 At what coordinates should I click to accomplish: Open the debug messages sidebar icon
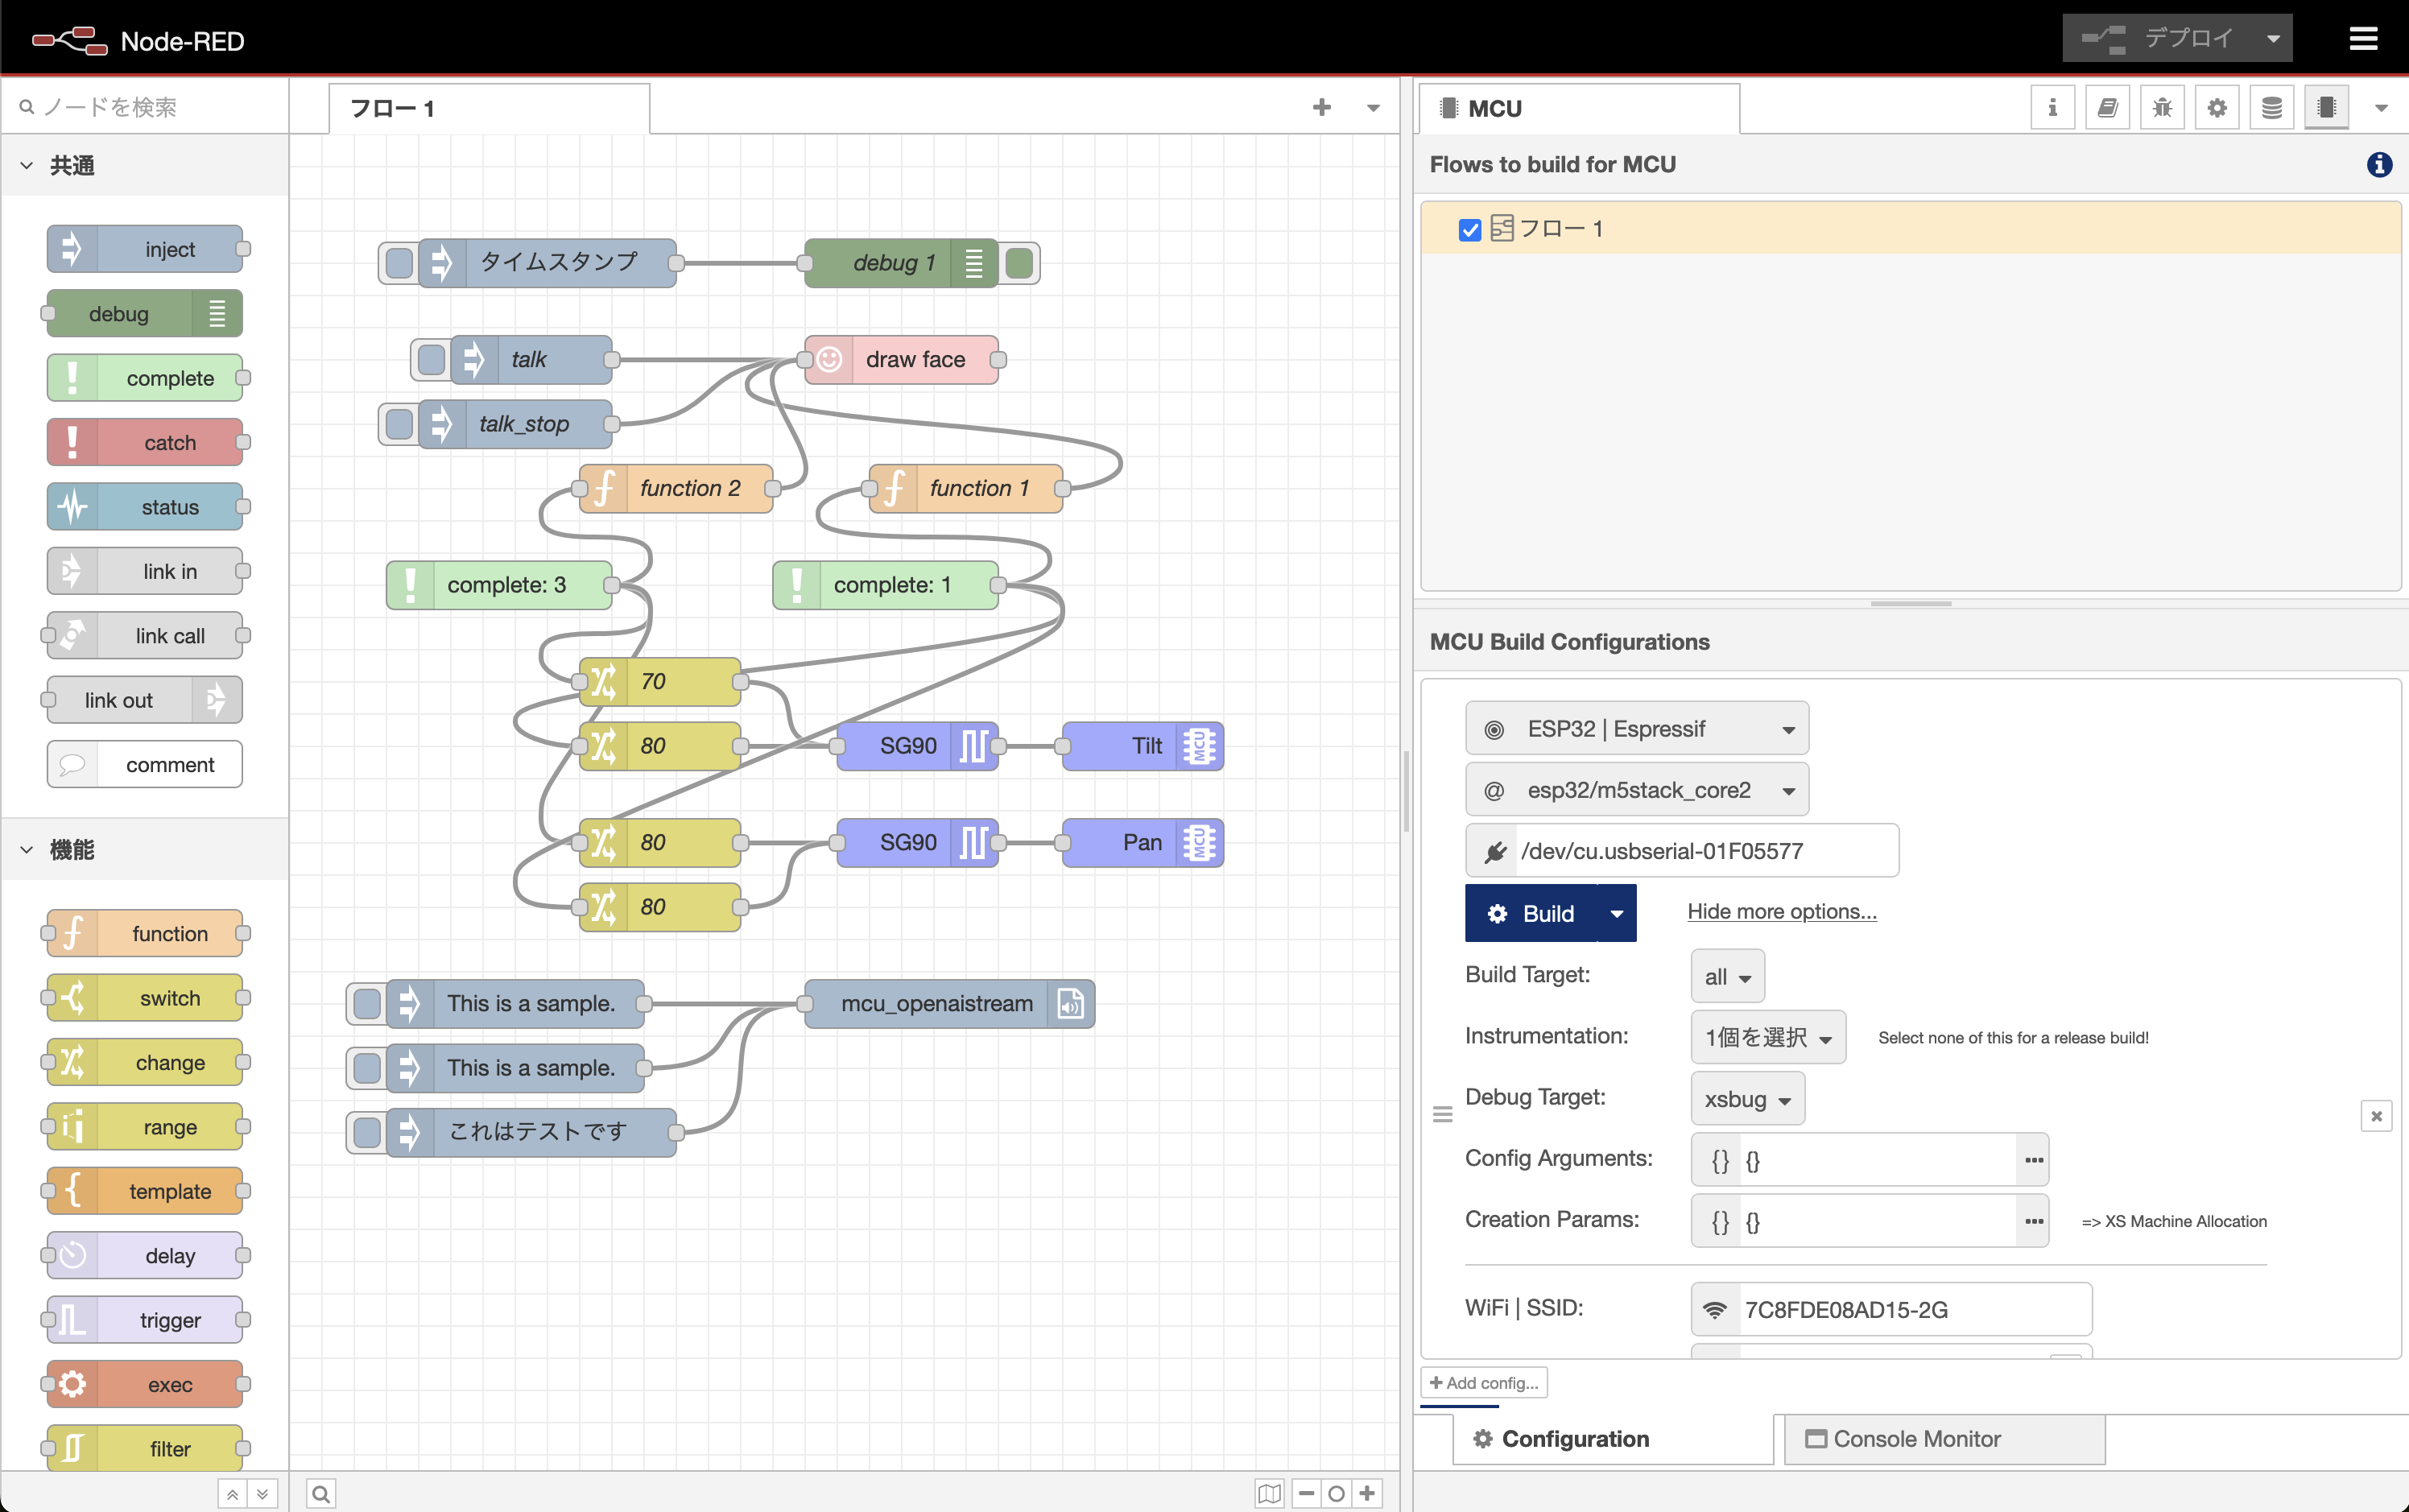[x=2162, y=108]
